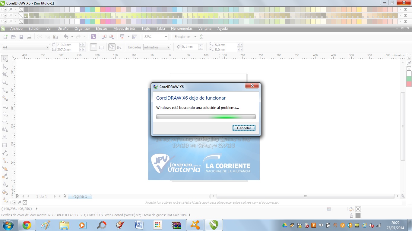Select the Connector tool
The image size is (412, 231).
[5, 161]
